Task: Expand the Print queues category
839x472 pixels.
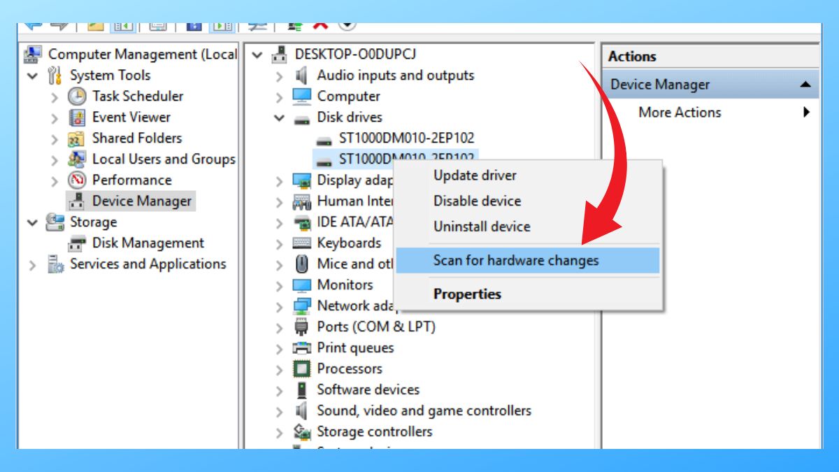Action: pos(280,349)
